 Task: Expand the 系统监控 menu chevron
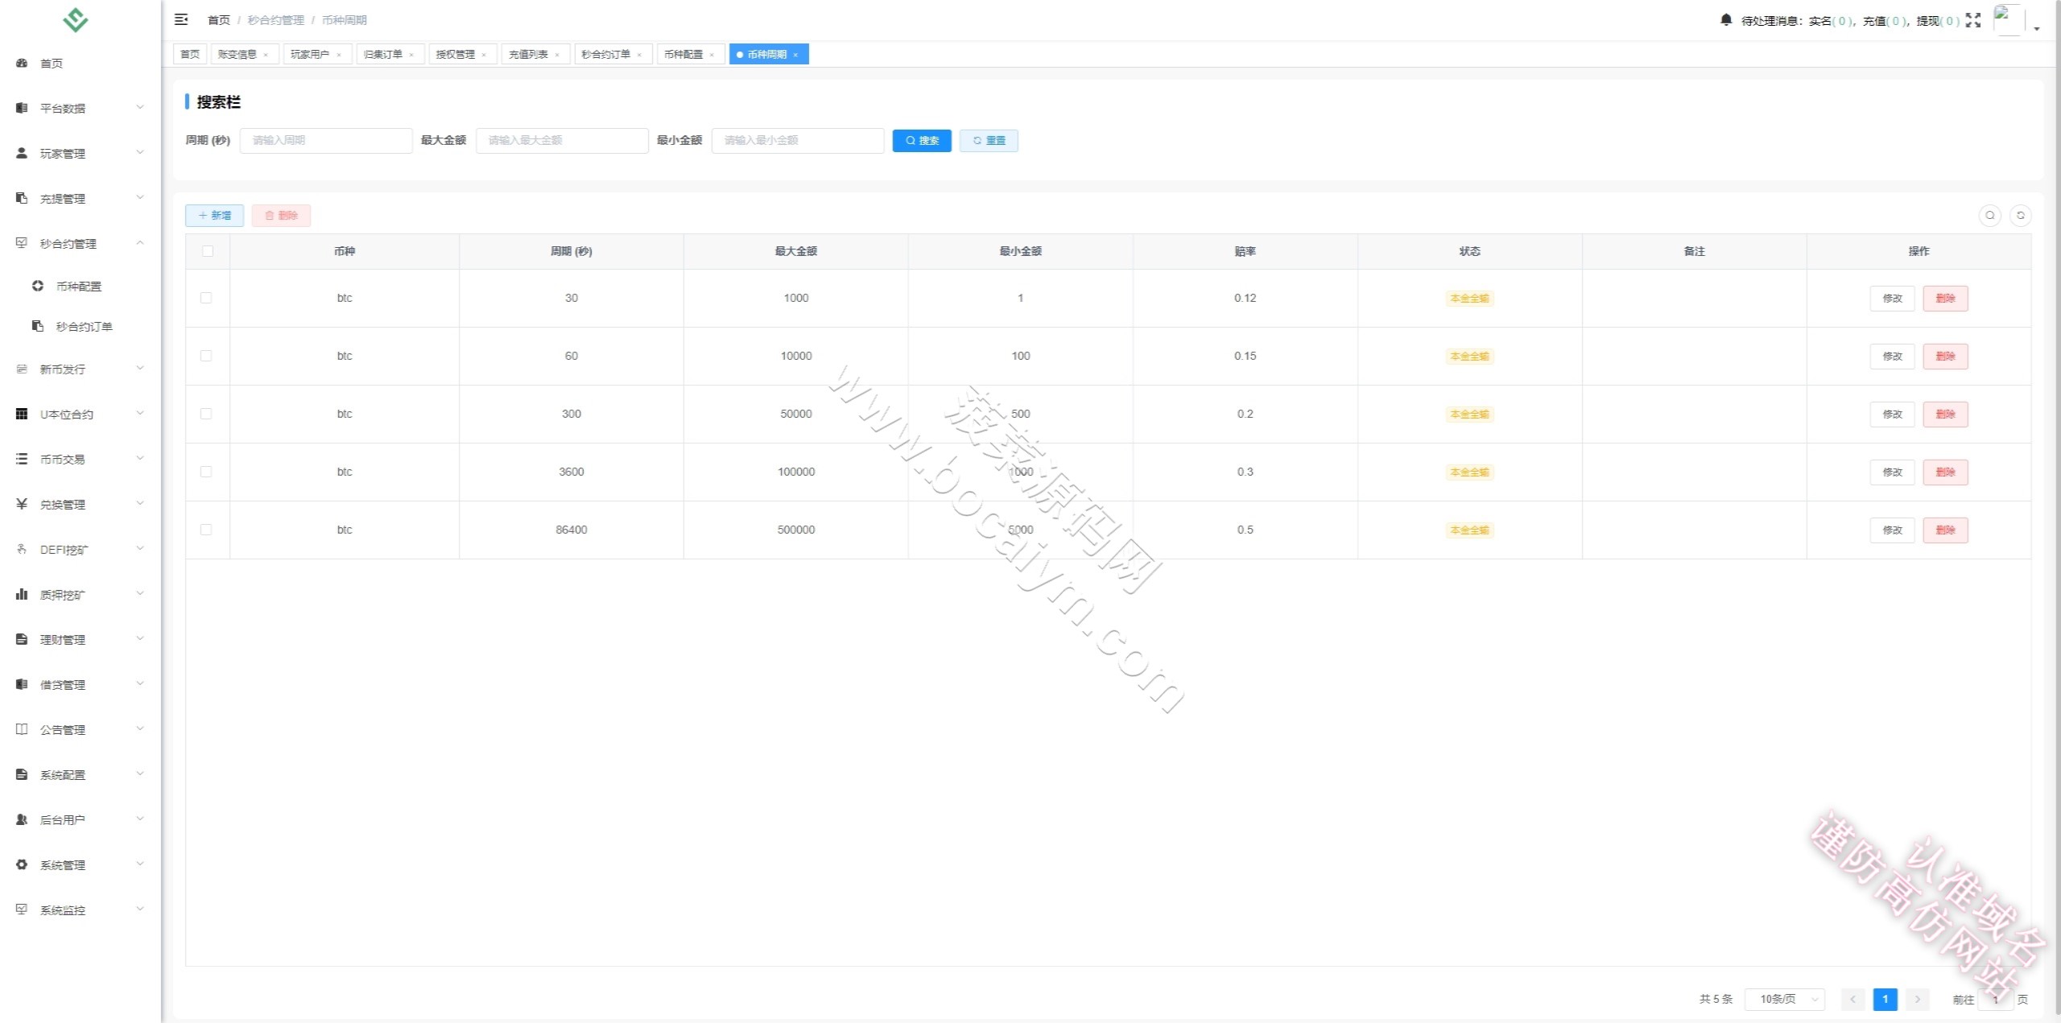coord(140,909)
